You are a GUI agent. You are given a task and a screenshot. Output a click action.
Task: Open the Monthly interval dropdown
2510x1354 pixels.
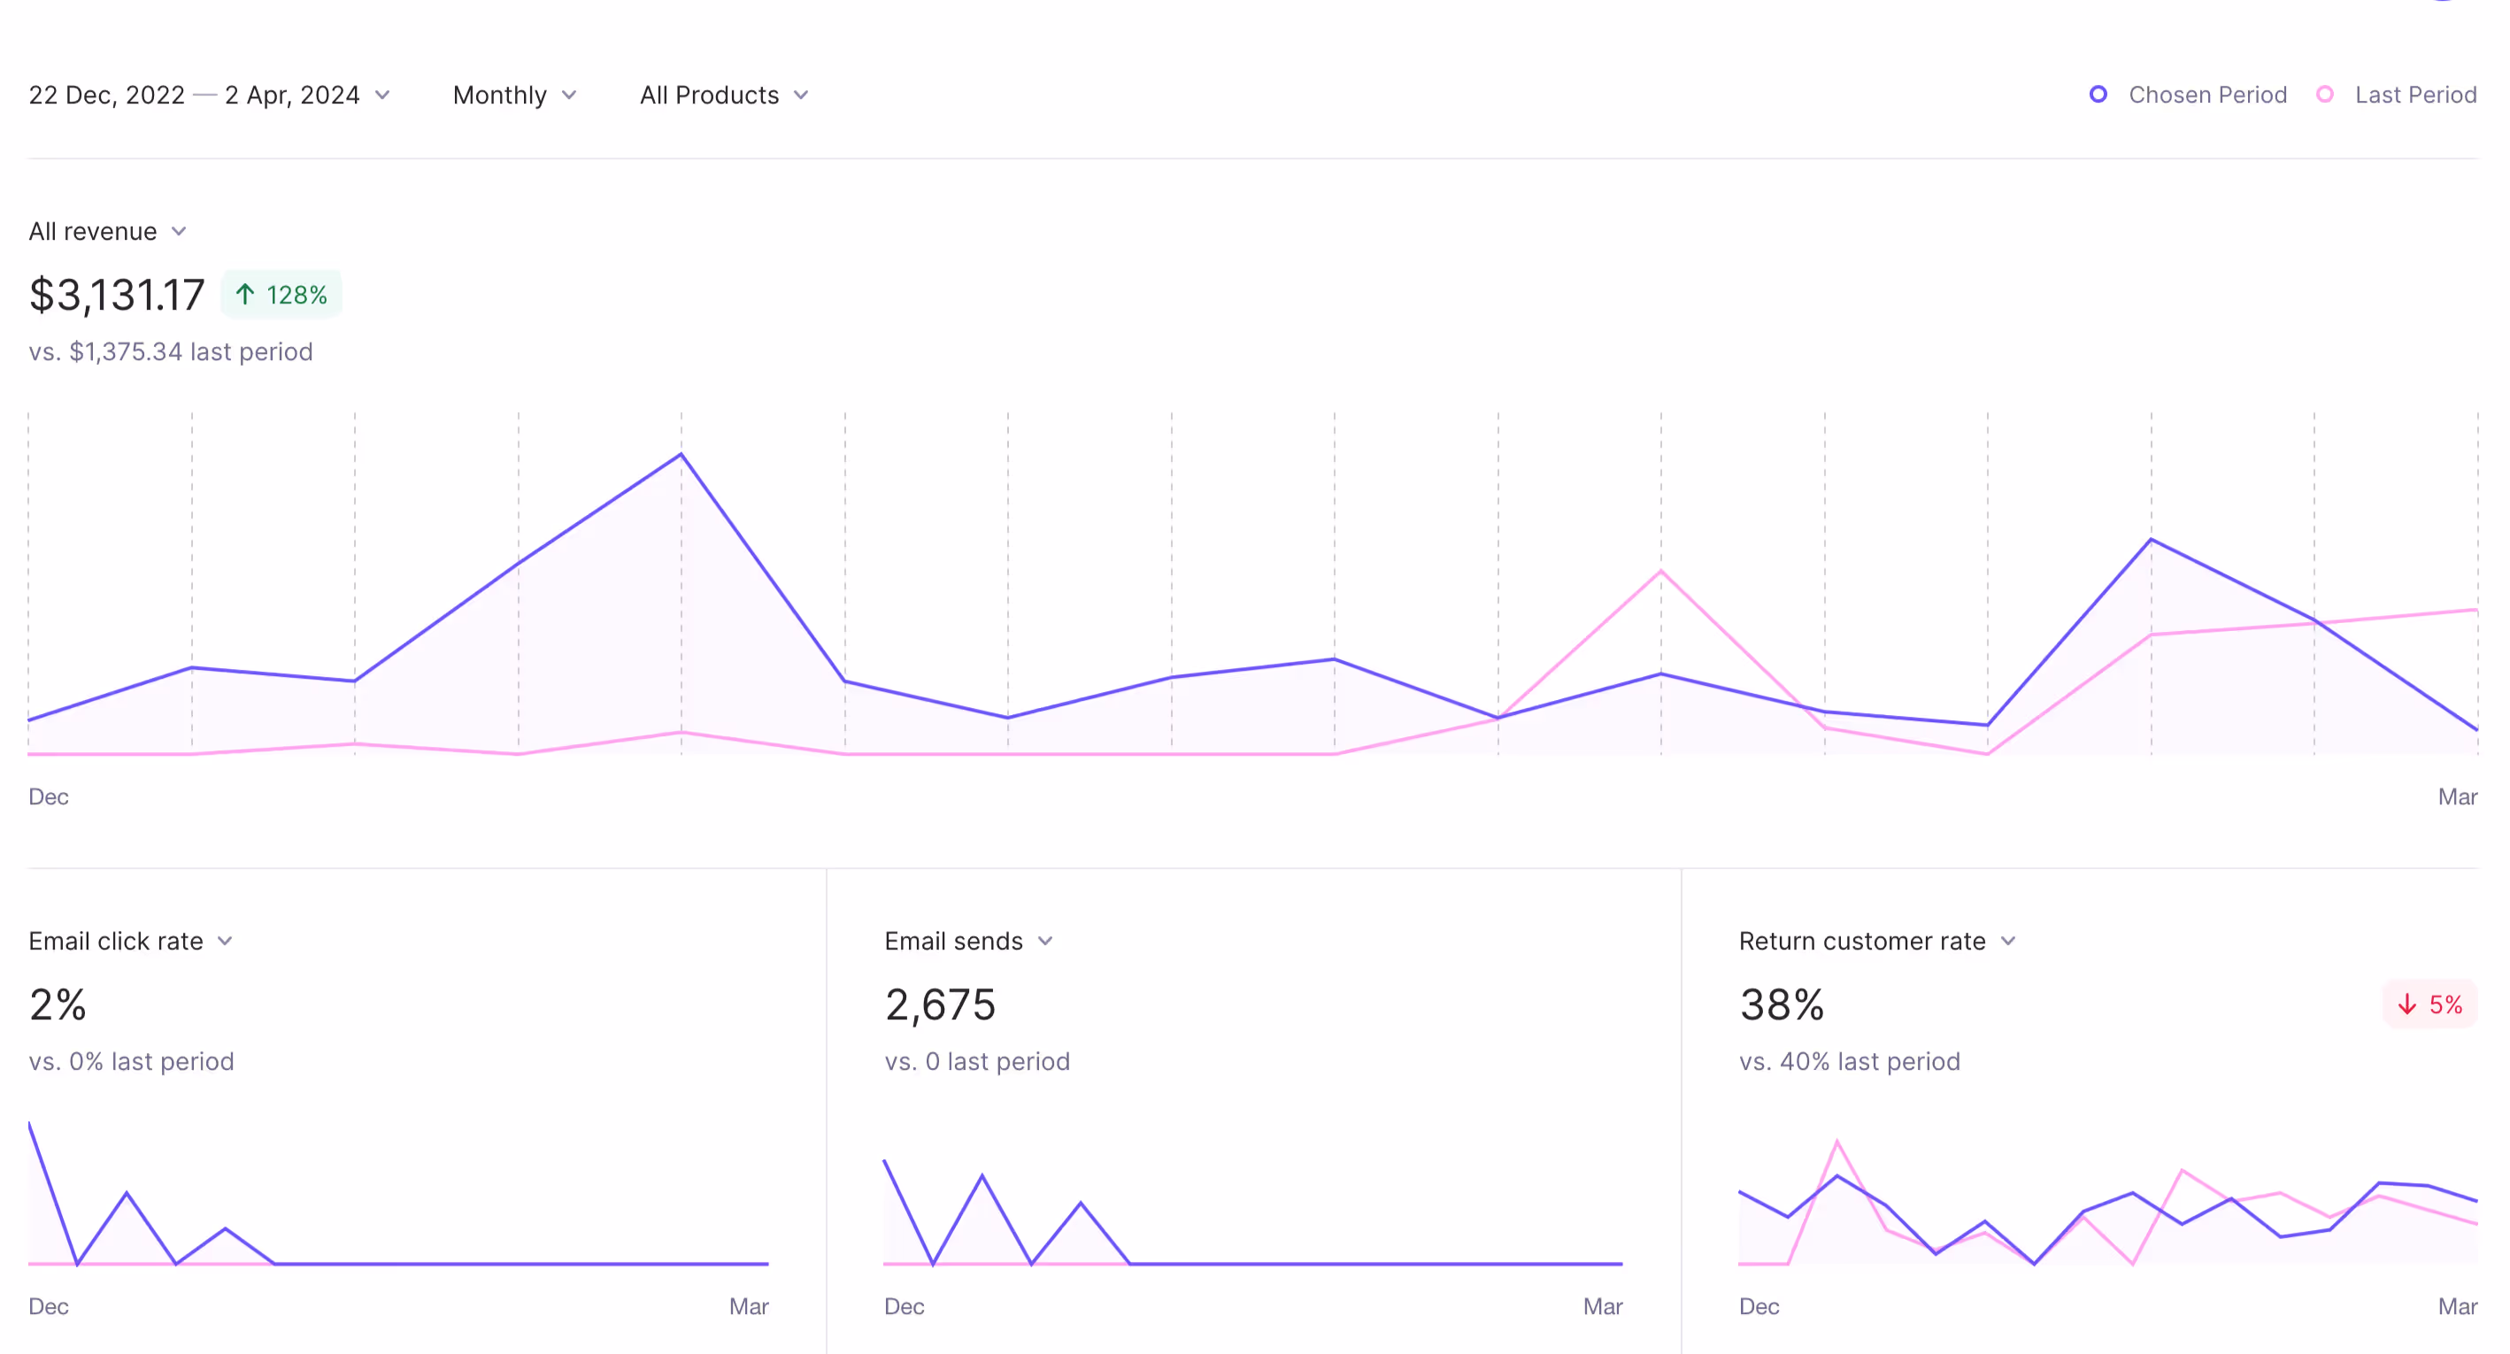coord(514,95)
